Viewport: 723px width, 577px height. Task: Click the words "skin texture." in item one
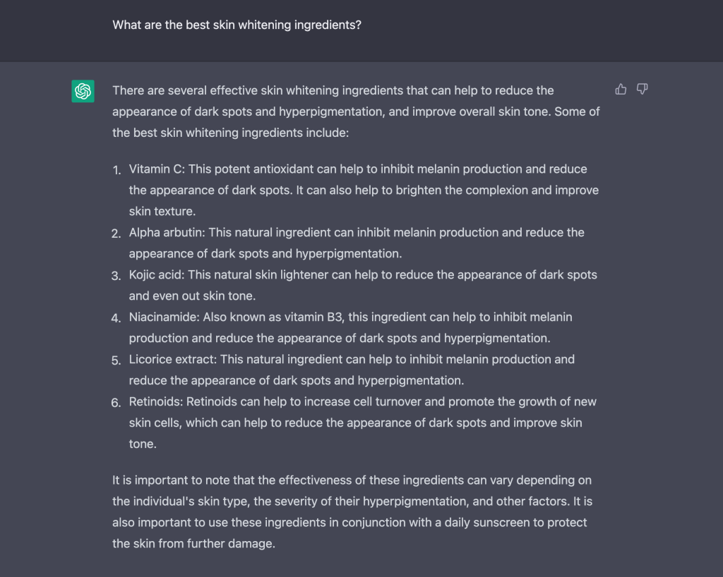coord(162,212)
